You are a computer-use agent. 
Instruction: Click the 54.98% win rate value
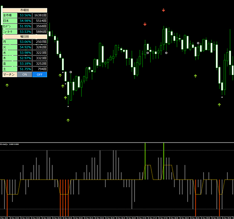[25, 21]
